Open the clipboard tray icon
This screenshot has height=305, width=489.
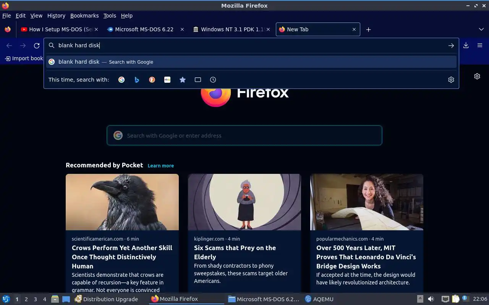pos(455,299)
